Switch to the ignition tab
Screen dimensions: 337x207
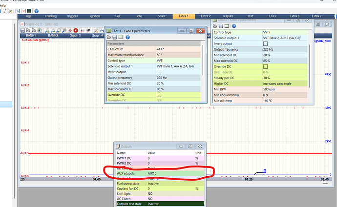point(95,16)
